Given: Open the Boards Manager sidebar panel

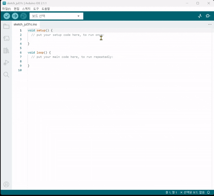Looking at the screenshot, I should coord(6,38).
